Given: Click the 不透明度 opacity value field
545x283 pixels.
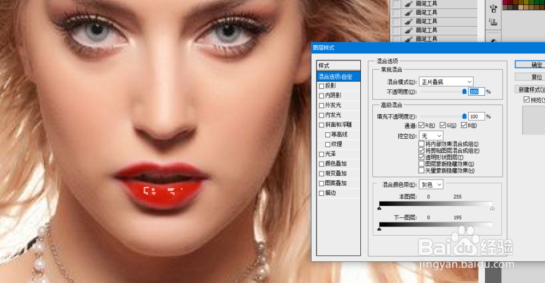Looking at the screenshot, I should point(476,91).
